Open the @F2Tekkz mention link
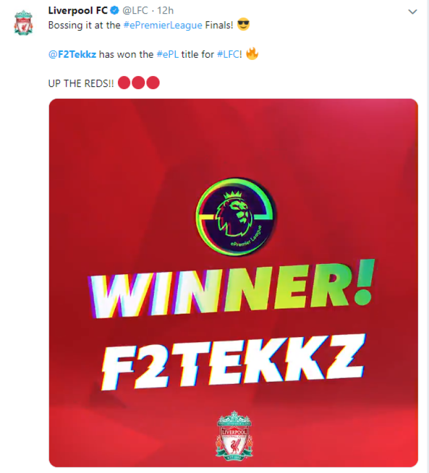The image size is (429, 473). [x=72, y=54]
